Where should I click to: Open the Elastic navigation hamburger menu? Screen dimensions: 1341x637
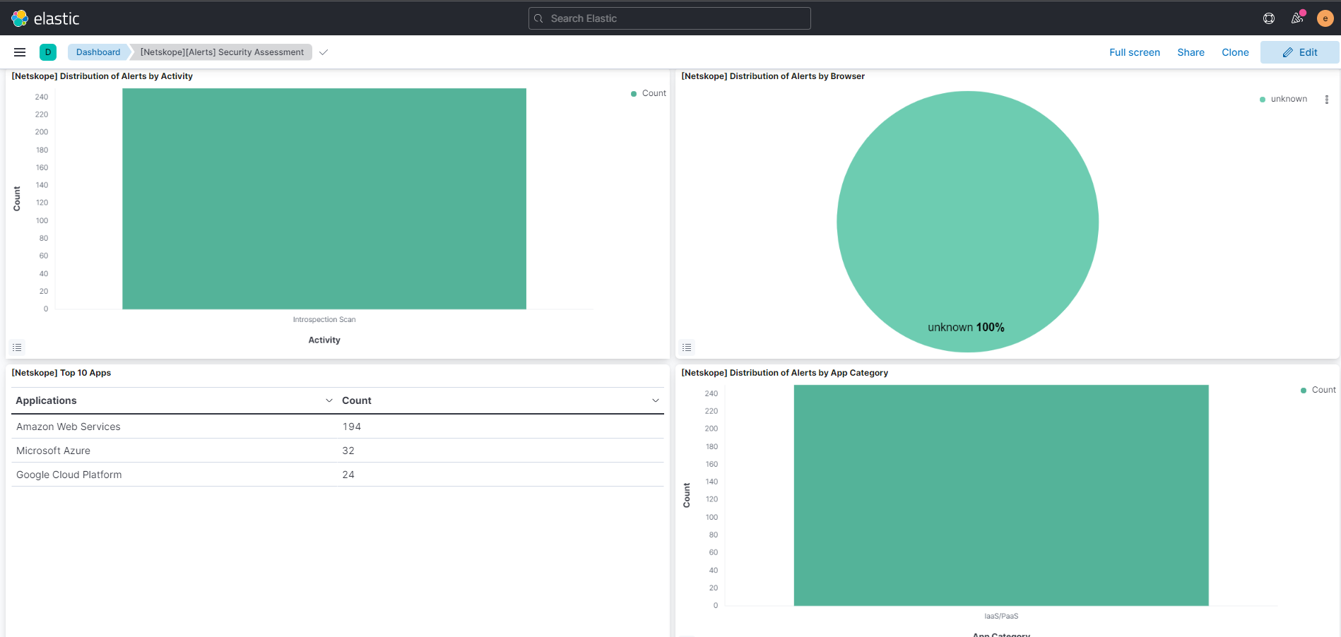[20, 52]
